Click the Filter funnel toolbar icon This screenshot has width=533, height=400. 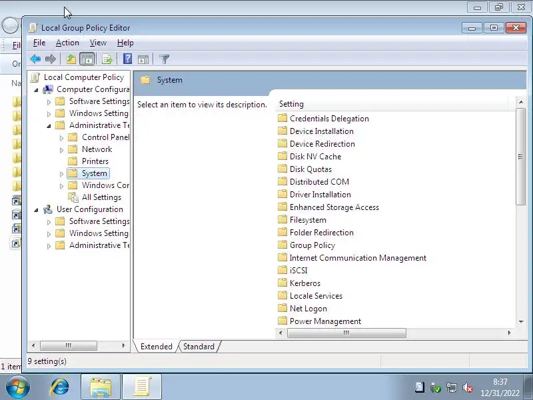(x=164, y=59)
